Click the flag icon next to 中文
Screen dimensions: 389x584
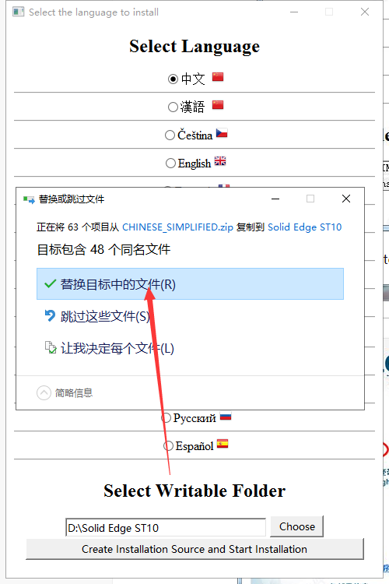(218, 77)
